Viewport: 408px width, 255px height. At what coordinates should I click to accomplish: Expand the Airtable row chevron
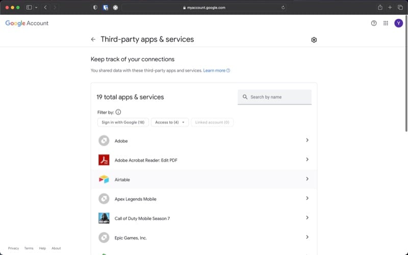[307, 179]
